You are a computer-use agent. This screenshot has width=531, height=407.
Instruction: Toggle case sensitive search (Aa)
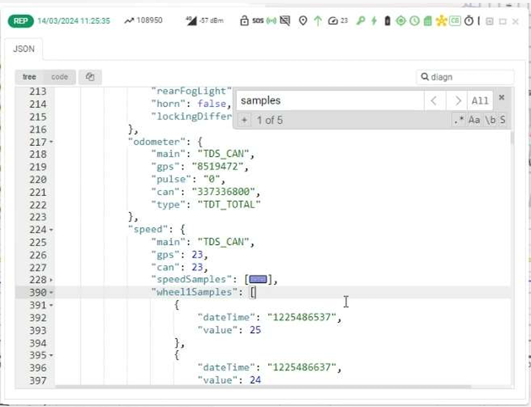coord(474,120)
